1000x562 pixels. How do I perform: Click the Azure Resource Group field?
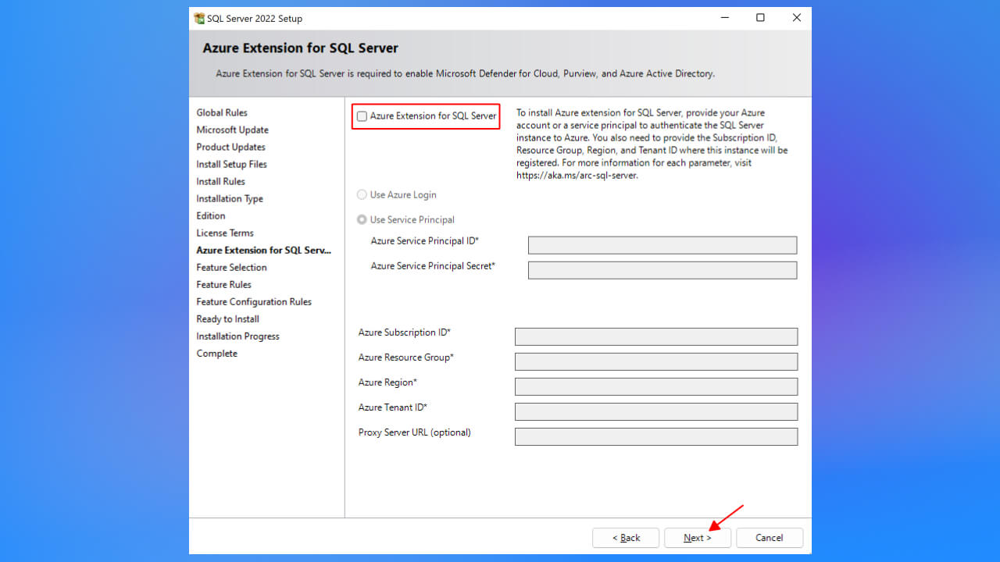pos(656,361)
